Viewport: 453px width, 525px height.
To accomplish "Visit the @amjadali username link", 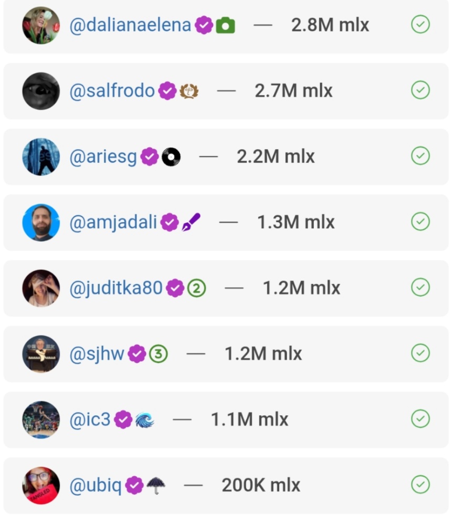I will 113,222.
